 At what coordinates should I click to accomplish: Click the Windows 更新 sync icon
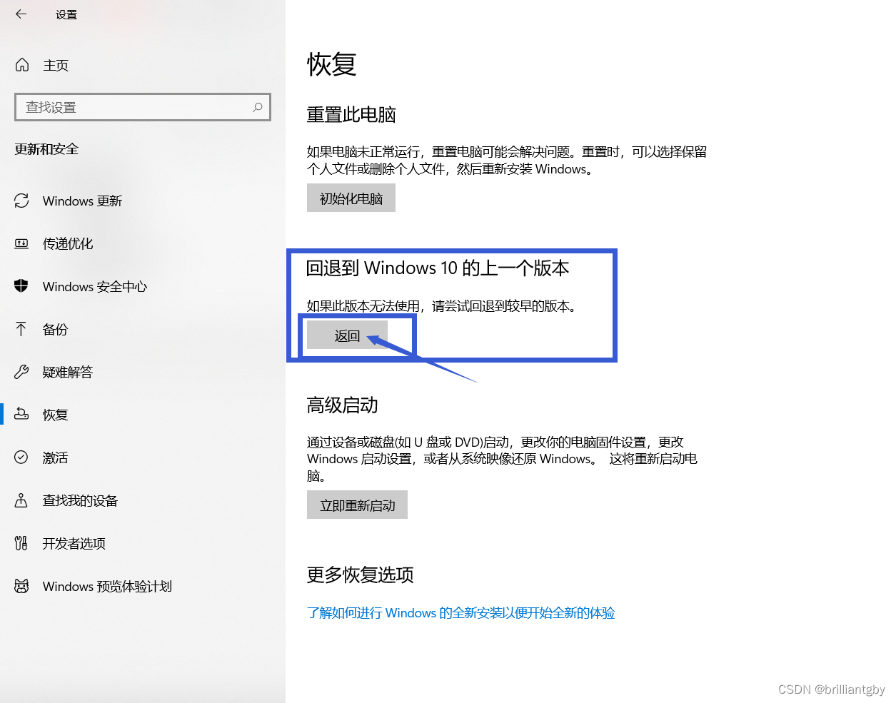[x=21, y=201]
